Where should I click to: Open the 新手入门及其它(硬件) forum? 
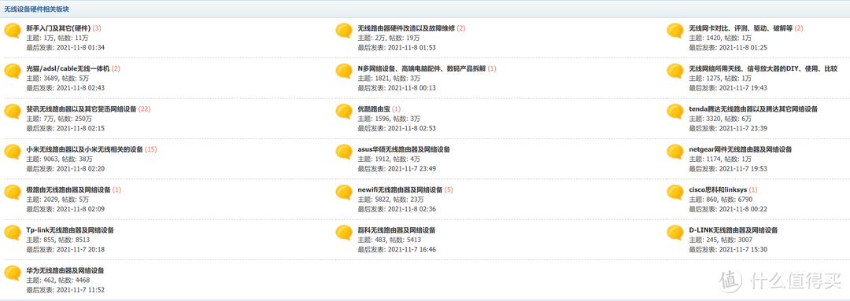click(x=58, y=28)
